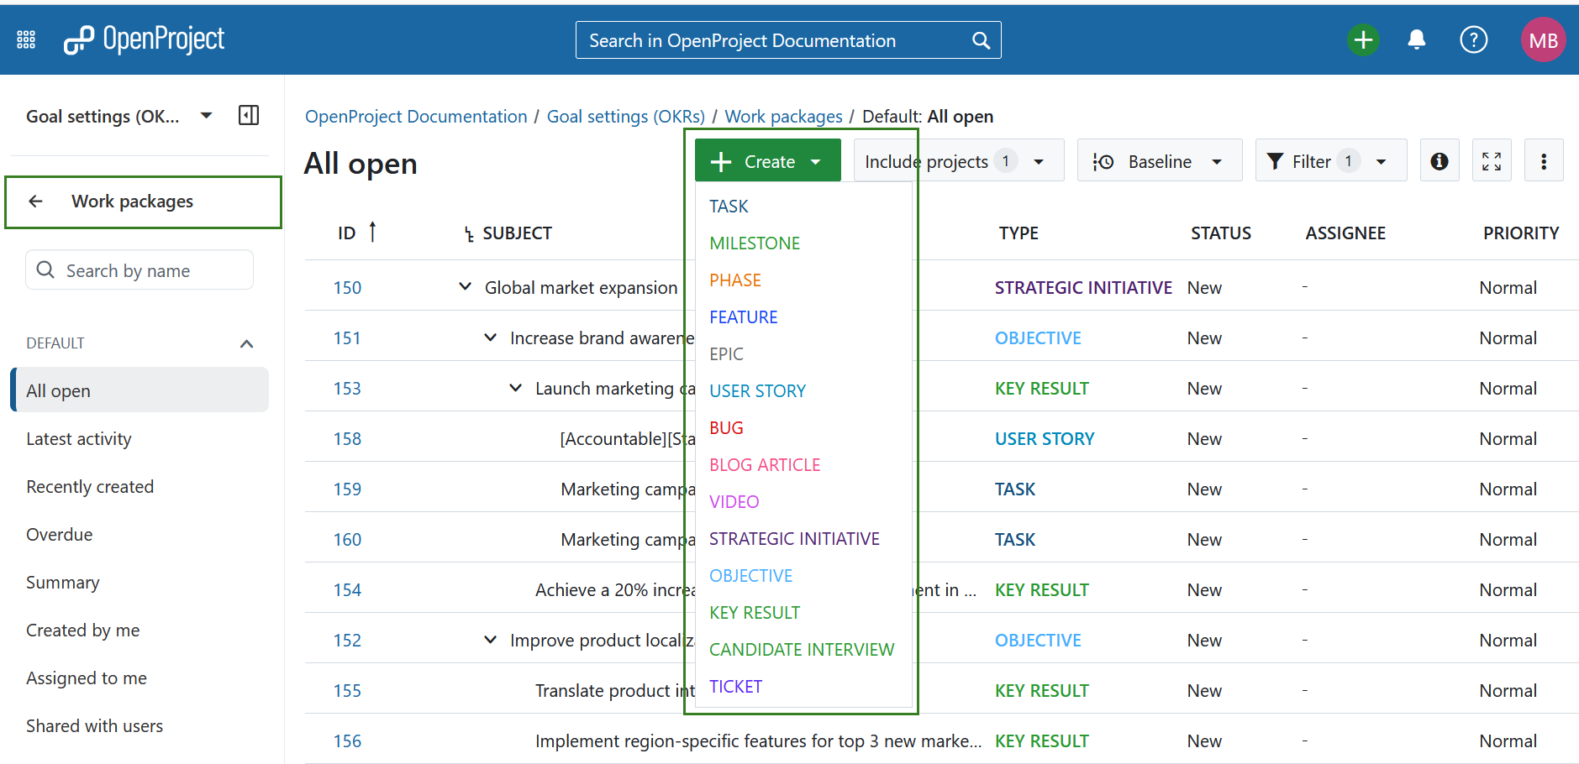Expand the Global market expansion row
The width and height of the screenshot is (1579, 764).
coord(466,286)
